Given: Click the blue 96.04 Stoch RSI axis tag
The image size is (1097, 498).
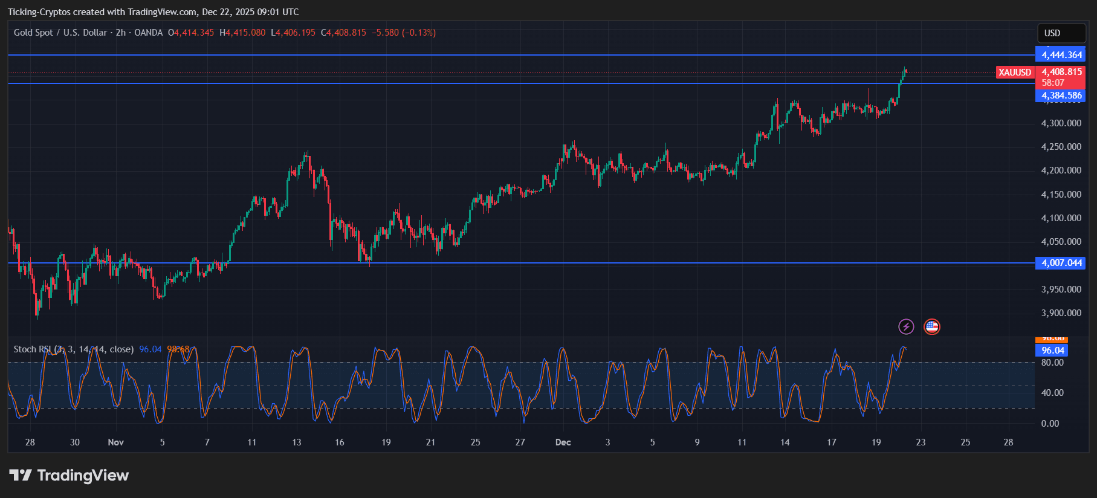Looking at the screenshot, I should click(x=1052, y=351).
